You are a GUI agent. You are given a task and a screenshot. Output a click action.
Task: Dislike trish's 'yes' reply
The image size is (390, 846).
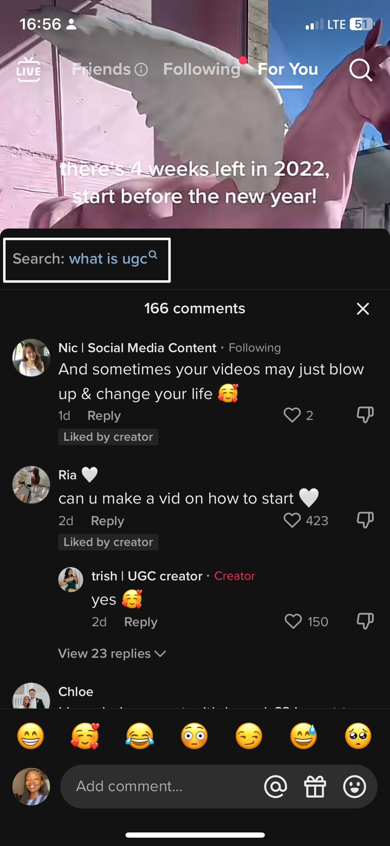coord(365,621)
